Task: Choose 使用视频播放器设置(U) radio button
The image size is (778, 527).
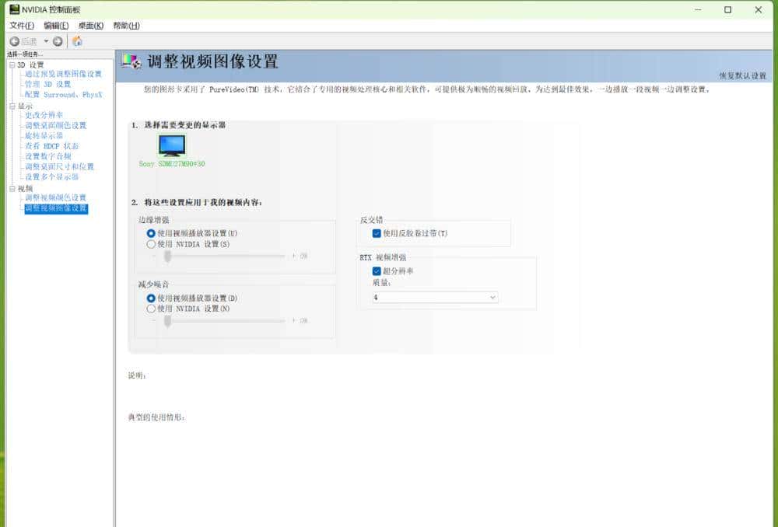Action: (x=151, y=233)
